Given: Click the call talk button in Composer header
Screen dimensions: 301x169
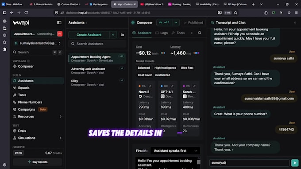Looking at the screenshot, I should pos(164,23).
